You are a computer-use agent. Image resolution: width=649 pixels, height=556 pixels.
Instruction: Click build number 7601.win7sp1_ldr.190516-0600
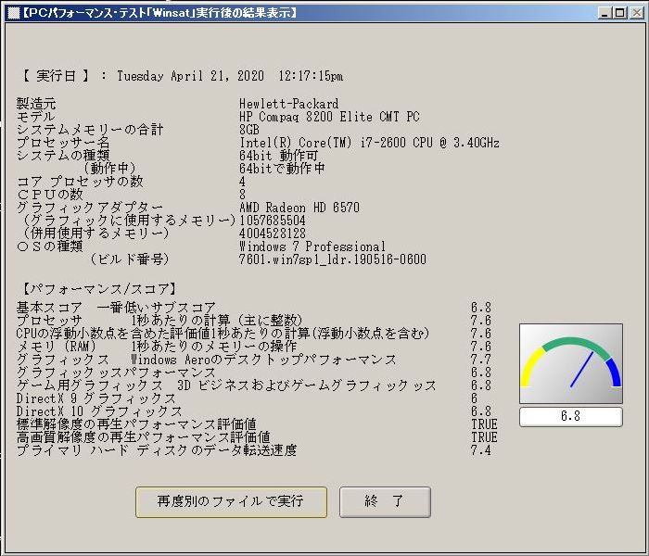pos(332,259)
